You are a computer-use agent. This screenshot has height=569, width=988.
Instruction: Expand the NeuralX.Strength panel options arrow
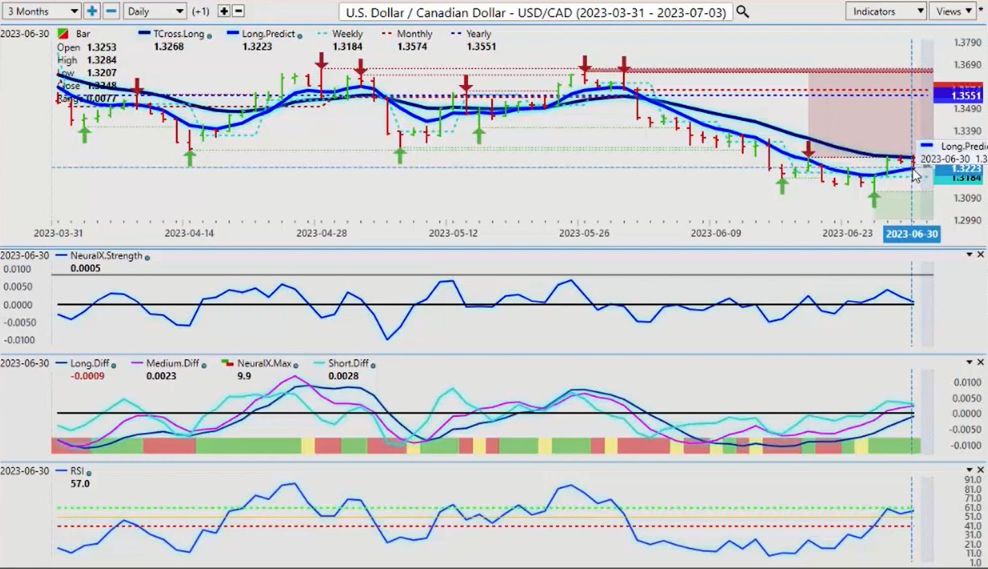(x=969, y=255)
